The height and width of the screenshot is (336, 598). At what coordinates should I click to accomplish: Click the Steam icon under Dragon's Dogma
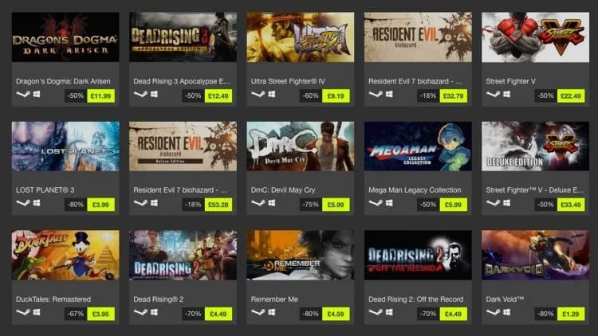pos(23,94)
